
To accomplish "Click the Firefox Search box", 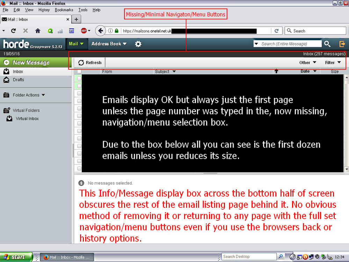I will [x=315, y=31].
